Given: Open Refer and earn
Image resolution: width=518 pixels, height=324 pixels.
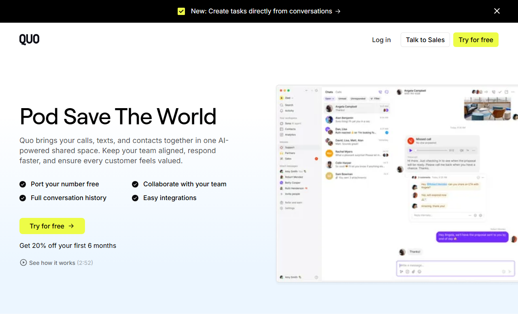Looking at the screenshot, I should click(x=291, y=202).
